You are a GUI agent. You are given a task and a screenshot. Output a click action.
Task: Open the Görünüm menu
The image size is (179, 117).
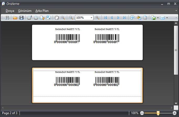tap(25, 11)
